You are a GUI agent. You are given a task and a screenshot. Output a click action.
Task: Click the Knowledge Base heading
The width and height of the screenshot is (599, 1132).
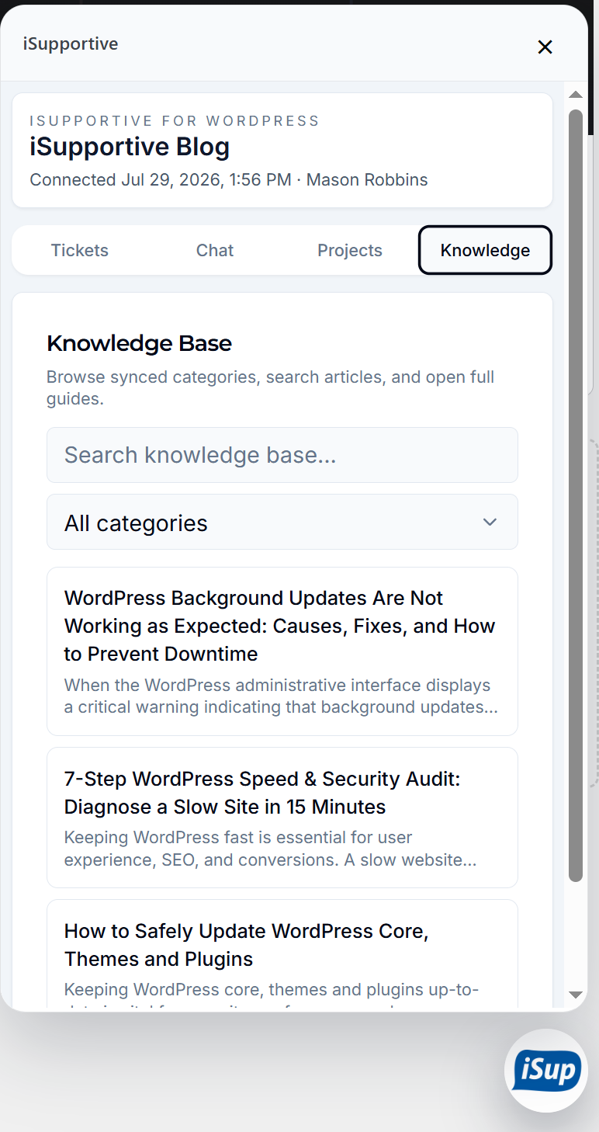coord(140,343)
